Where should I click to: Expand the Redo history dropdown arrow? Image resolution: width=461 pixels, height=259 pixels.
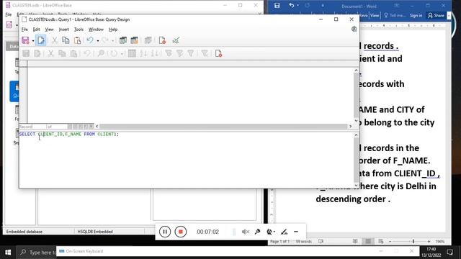[112, 41]
